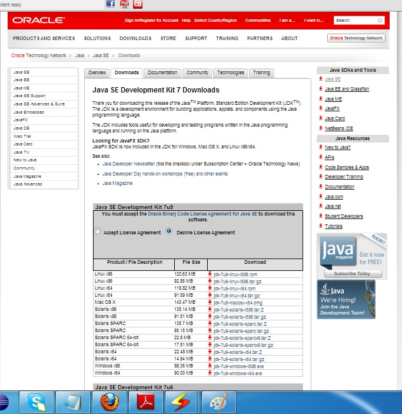Open the Downloads menu in navigation bar

click(x=135, y=38)
